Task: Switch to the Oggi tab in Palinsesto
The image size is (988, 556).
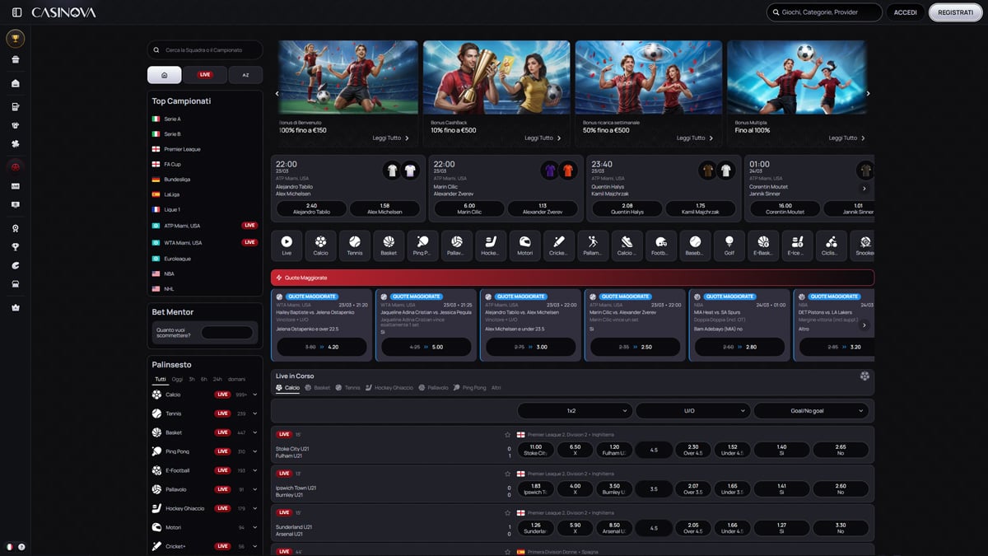Action: [176, 379]
